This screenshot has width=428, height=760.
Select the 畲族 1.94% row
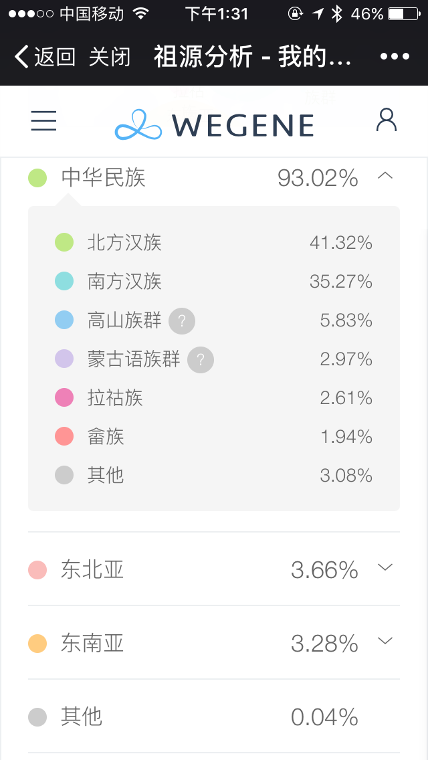coord(214,437)
